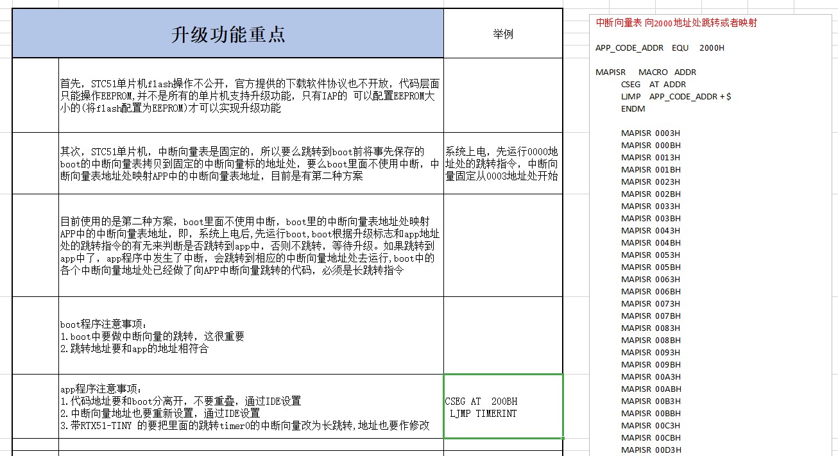Image resolution: width=838 pixels, height=456 pixels.
Task: Click the MAPISR 0003H line
Action: [651, 133]
